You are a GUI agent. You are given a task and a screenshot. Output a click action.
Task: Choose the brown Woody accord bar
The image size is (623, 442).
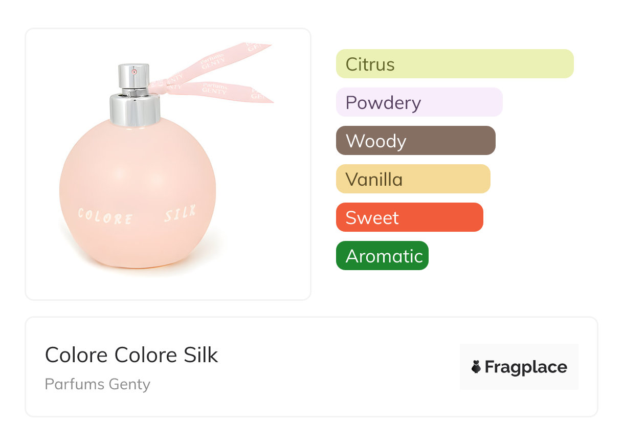click(x=416, y=141)
